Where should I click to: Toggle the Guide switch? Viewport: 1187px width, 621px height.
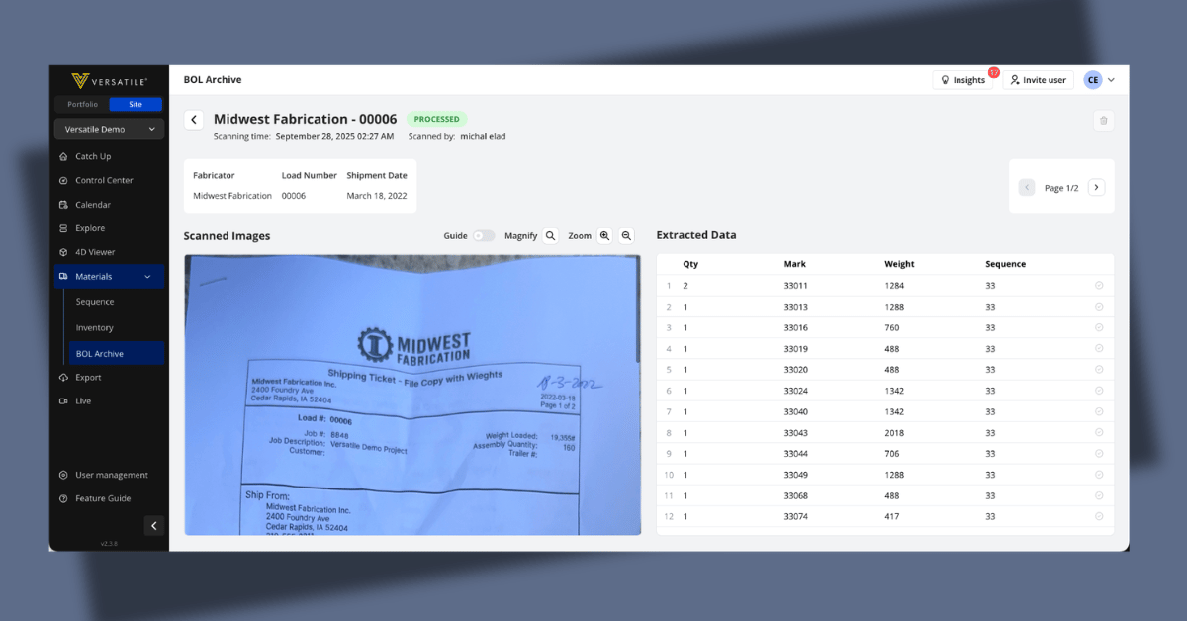click(483, 236)
